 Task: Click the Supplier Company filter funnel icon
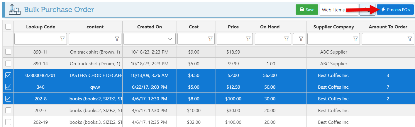coord(355,39)
